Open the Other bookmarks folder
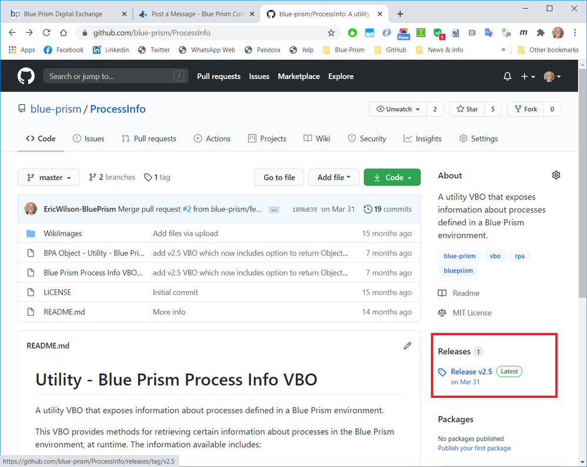Screen dimensions: 587x467 (x=548, y=50)
